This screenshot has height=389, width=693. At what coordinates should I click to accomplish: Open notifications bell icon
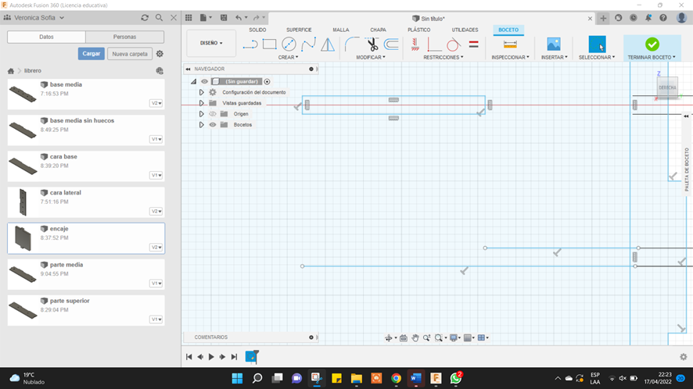[648, 18]
